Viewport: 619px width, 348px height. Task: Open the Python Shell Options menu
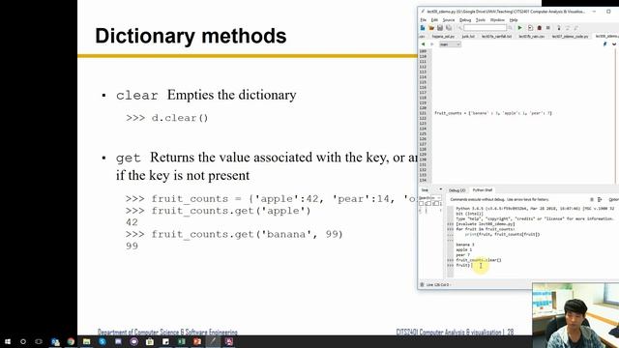pyautogui.click(x=613, y=200)
